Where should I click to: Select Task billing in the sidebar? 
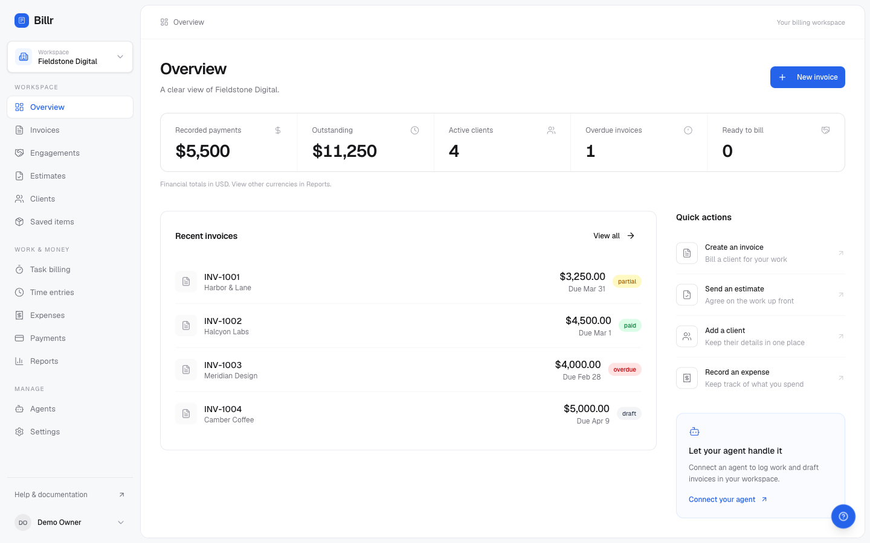(x=70, y=270)
